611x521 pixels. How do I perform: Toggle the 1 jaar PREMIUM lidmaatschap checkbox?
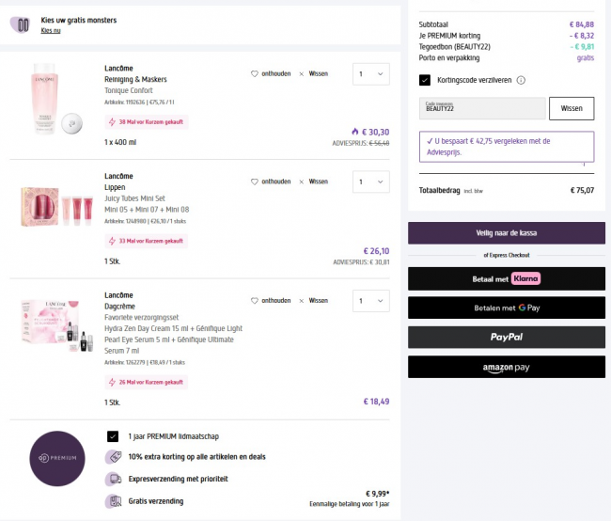click(x=113, y=436)
